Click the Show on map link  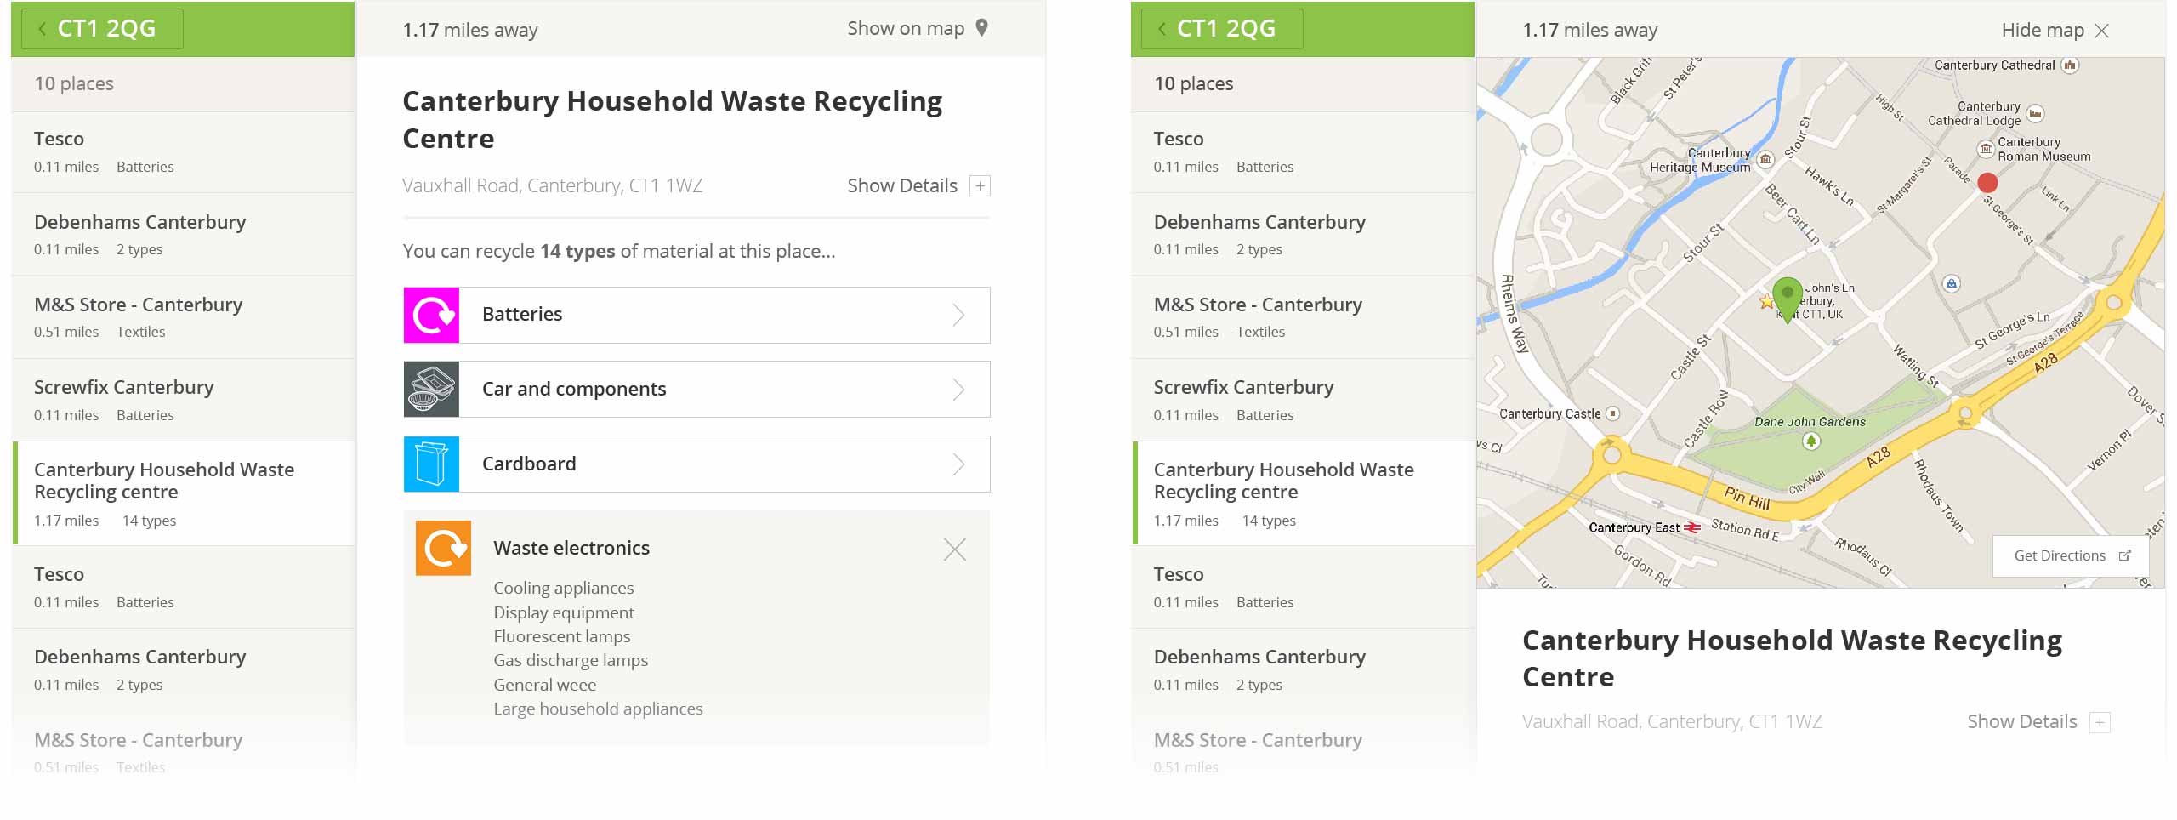click(x=906, y=29)
